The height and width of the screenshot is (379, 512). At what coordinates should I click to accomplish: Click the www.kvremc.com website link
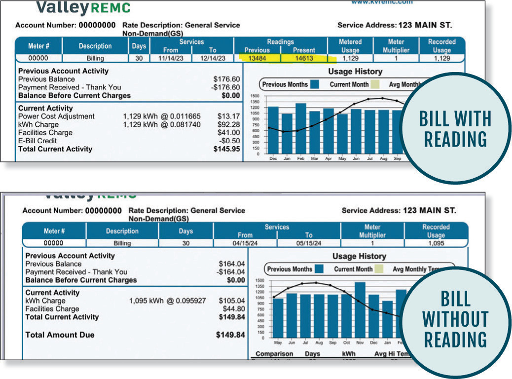pos(381,2)
